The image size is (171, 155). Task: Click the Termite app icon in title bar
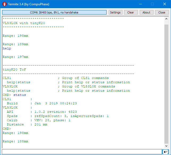(x=4, y=4)
